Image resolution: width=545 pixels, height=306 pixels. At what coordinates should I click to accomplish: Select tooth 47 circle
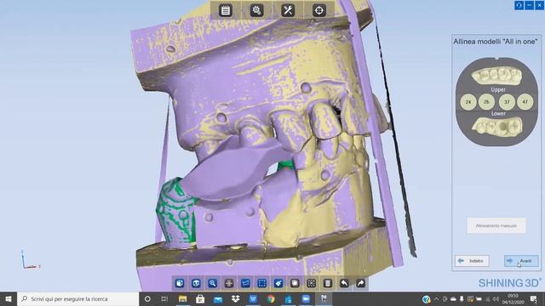point(525,102)
